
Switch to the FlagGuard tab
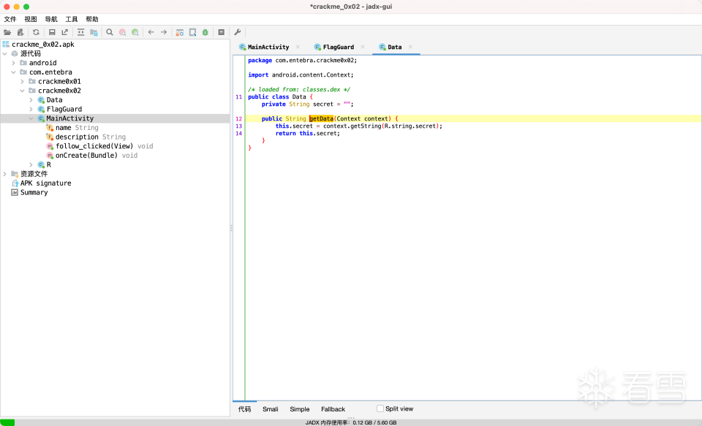338,47
